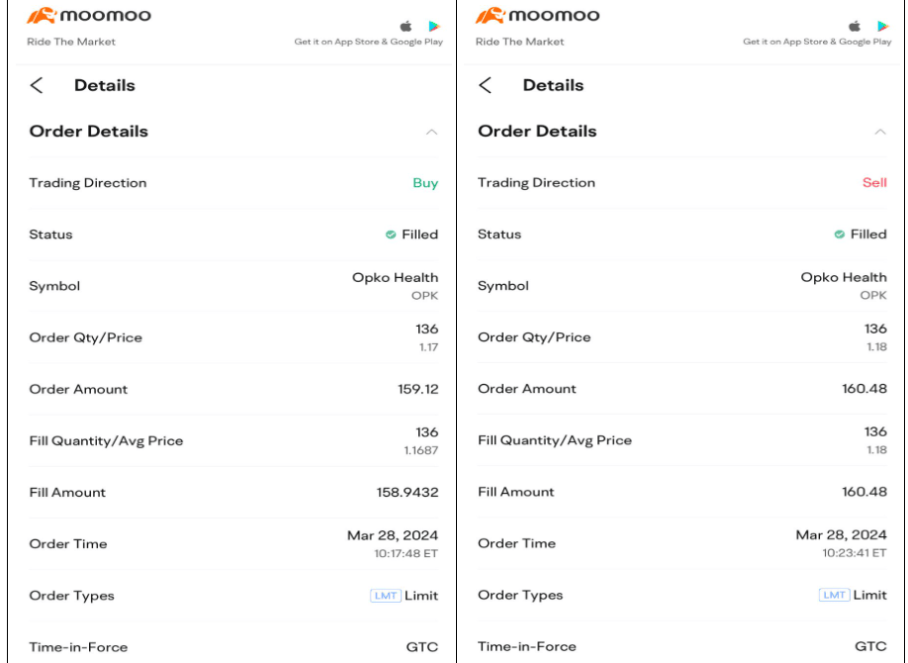Tap the Google Play icon on the left
908x663 pixels.
tap(434, 27)
